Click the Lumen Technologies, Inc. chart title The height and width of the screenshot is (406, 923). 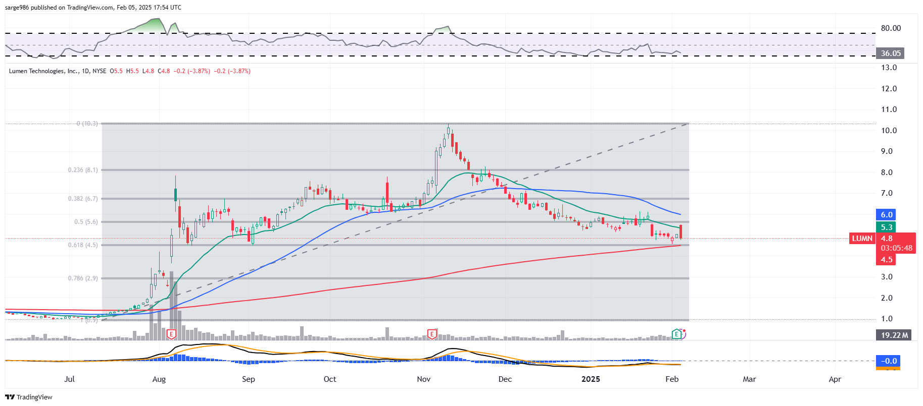[x=44, y=71]
